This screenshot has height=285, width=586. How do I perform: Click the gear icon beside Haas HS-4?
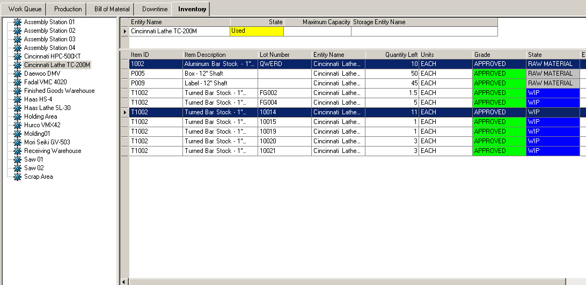tap(17, 99)
